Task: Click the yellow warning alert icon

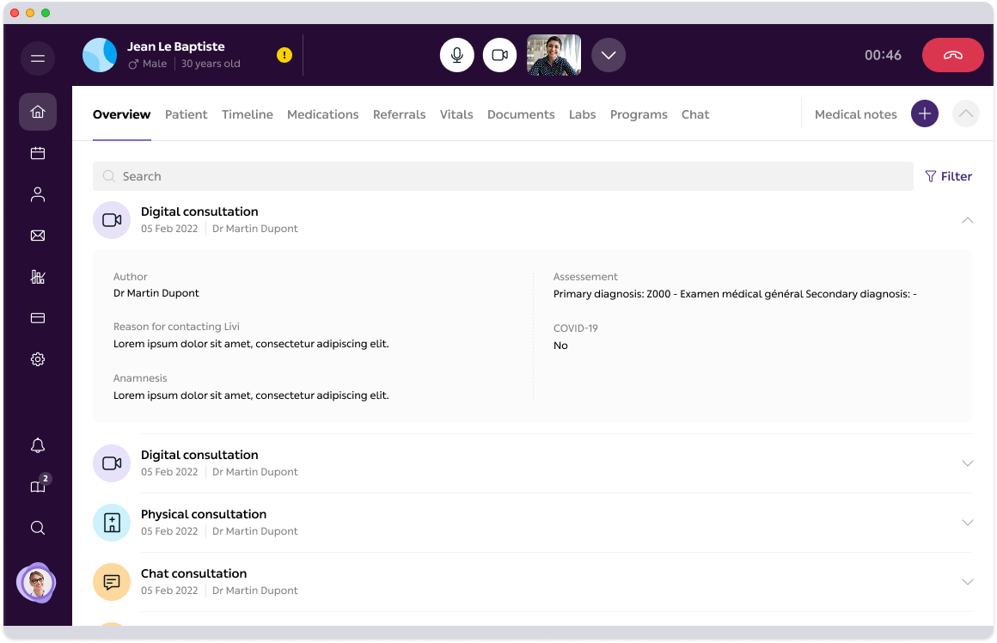Action: (x=284, y=55)
